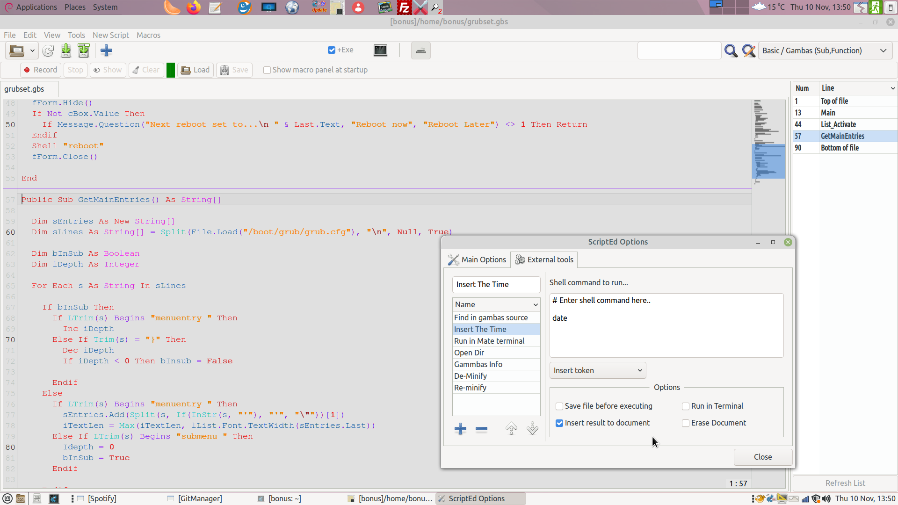Screen dimensions: 898x505
Task: Enable Save file before executing
Action: pyautogui.click(x=559, y=406)
